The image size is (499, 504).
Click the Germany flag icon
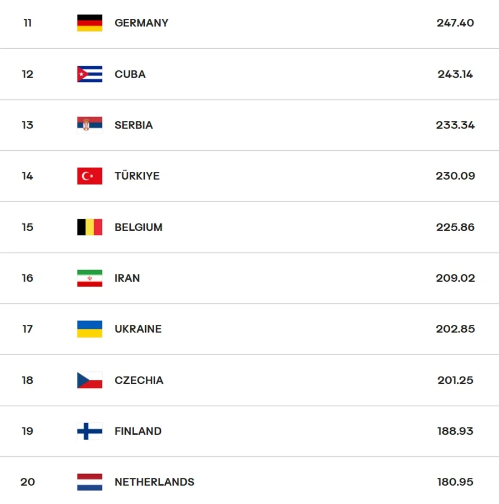[x=89, y=23]
